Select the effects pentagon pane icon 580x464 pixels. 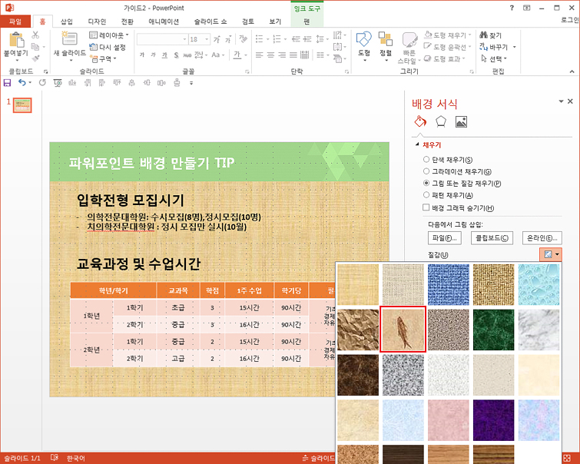click(440, 121)
